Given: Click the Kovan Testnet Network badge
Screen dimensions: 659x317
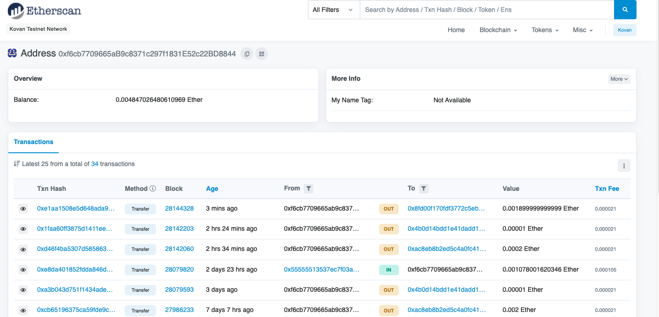Looking at the screenshot, I should [38, 29].
